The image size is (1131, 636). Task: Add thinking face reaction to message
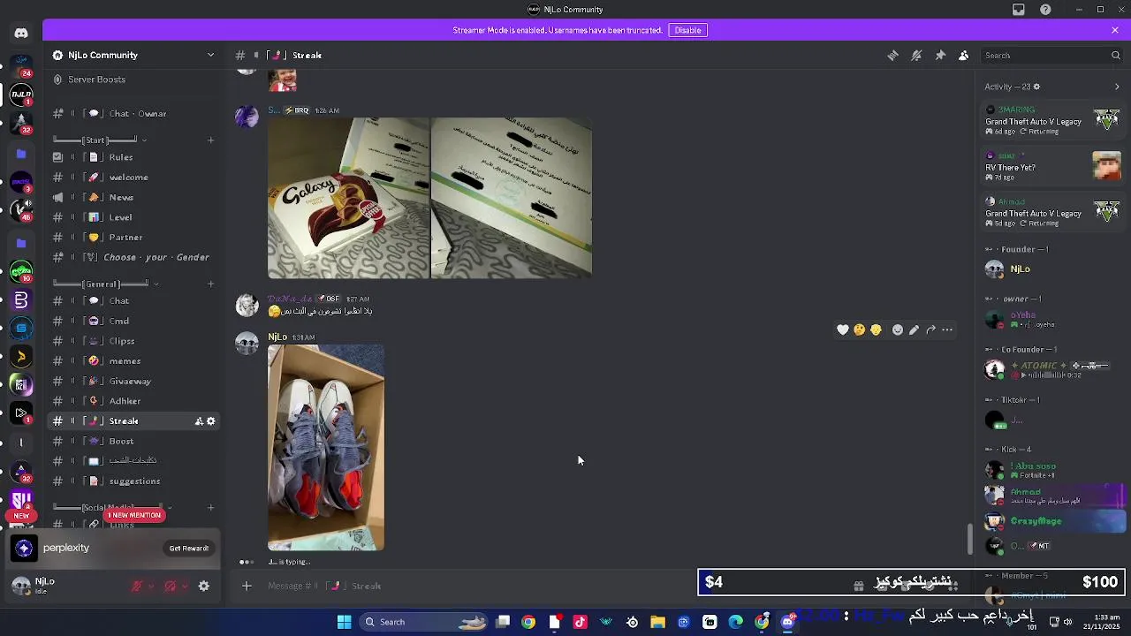859,329
